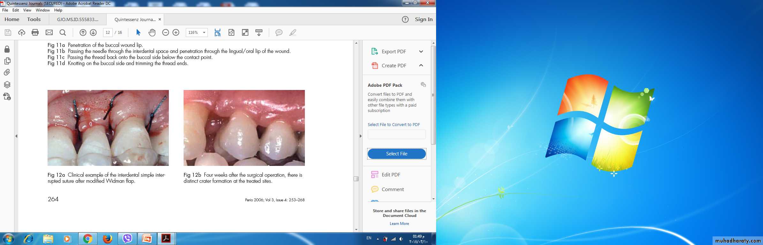Activate the Hand pan tool
This screenshot has height=245, width=763.
(x=152, y=33)
